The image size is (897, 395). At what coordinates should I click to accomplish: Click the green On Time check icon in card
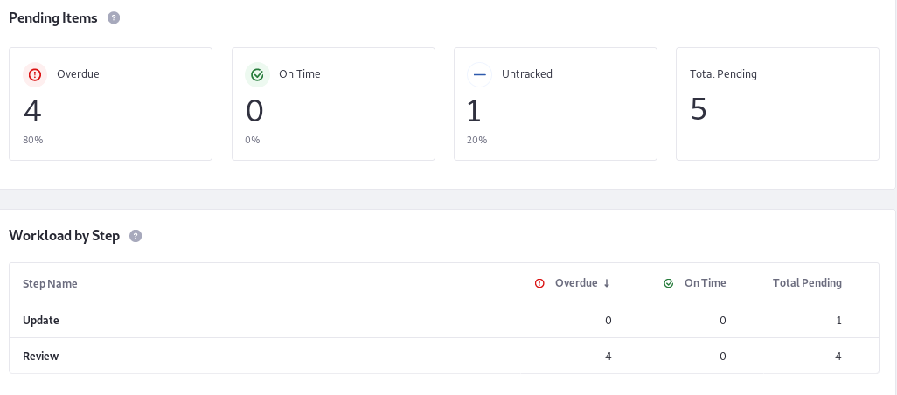pos(257,74)
